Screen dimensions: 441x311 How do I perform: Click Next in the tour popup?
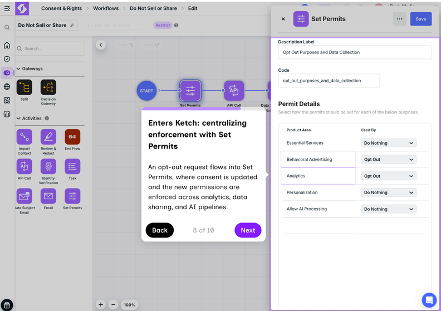(x=248, y=230)
